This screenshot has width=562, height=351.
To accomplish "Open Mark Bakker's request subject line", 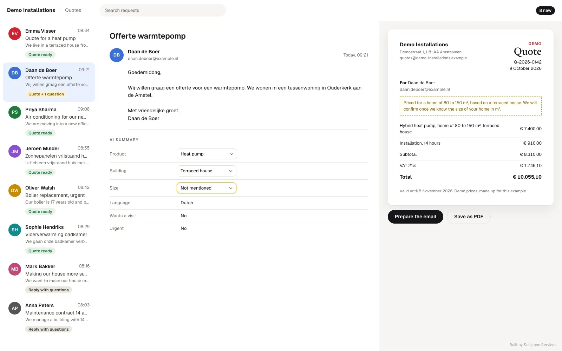I will click(x=56, y=274).
